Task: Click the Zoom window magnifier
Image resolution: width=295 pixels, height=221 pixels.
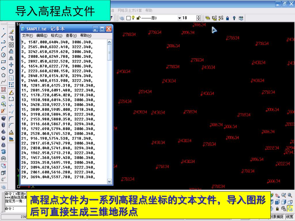Action: (290, 195)
